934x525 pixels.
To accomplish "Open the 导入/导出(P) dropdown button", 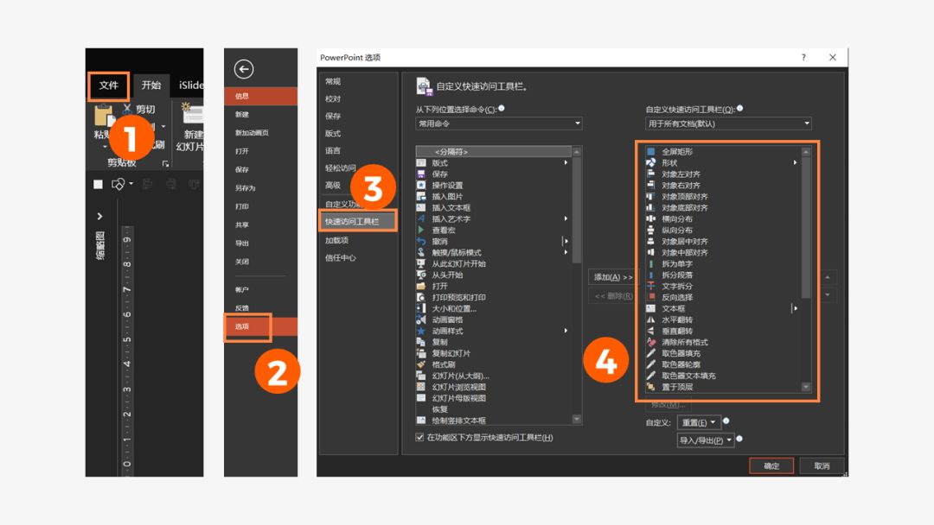I will pyautogui.click(x=706, y=440).
